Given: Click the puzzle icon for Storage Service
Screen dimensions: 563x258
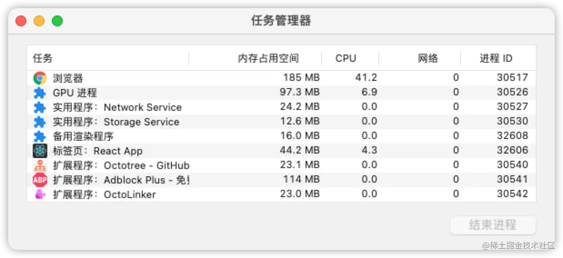Looking at the screenshot, I should tap(40, 122).
